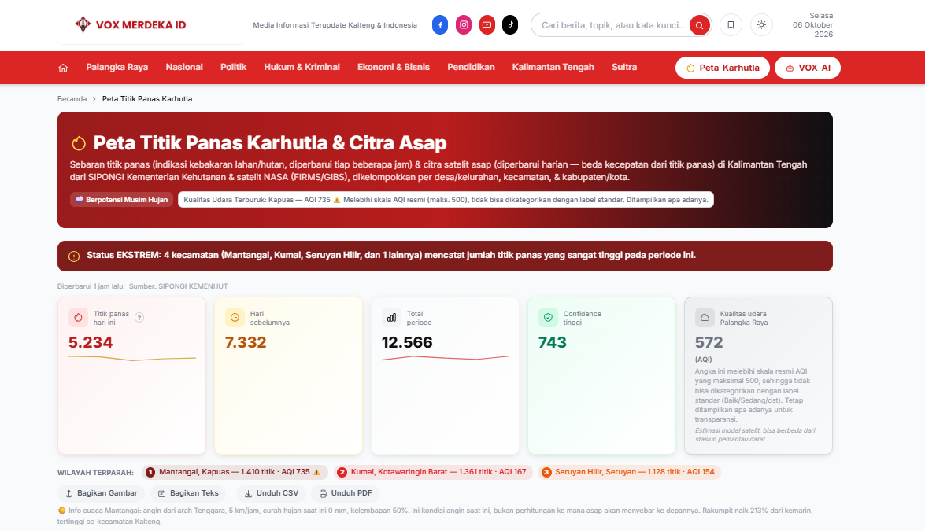Click the 12.566 total period value
The image size is (925, 531).
(x=407, y=342)
